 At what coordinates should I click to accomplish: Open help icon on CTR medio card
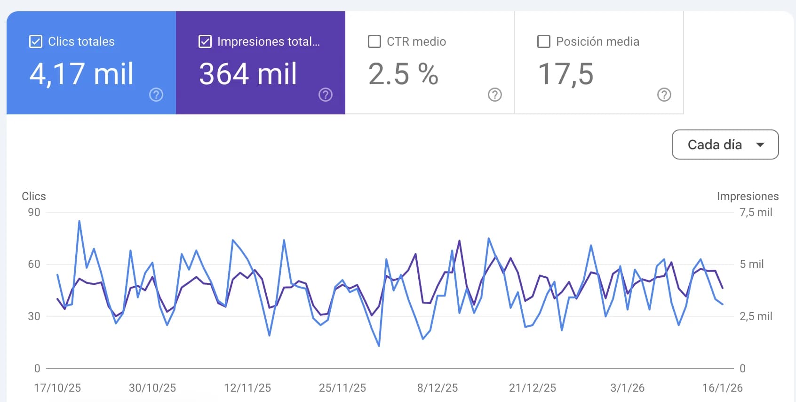pos(495,95)
